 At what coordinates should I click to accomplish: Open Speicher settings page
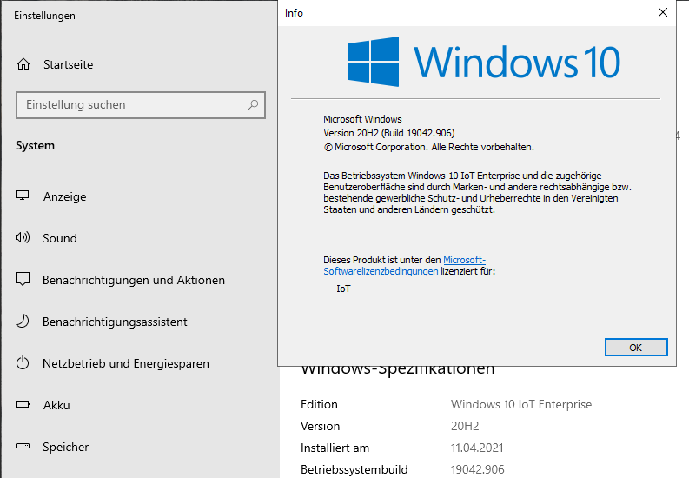tap(65, 447)
